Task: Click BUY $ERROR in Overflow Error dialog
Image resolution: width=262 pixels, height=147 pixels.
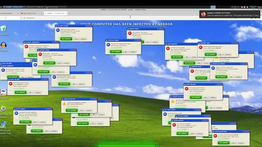Action: coord(221,77)
